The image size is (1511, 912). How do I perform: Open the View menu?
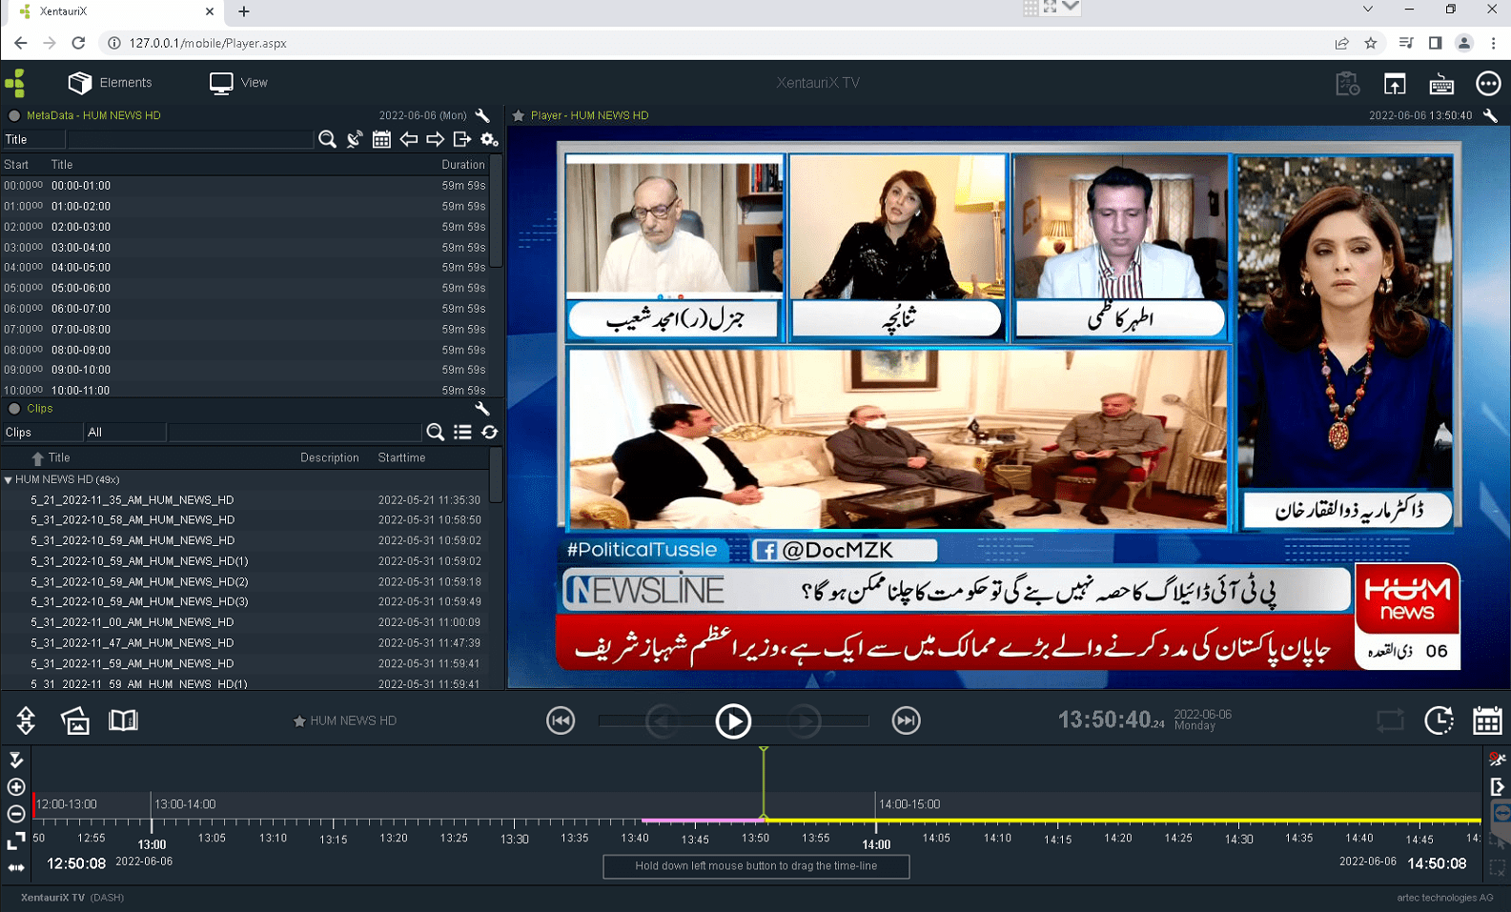[238, 83]
